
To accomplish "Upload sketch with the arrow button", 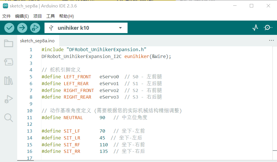I will point(22,28).
